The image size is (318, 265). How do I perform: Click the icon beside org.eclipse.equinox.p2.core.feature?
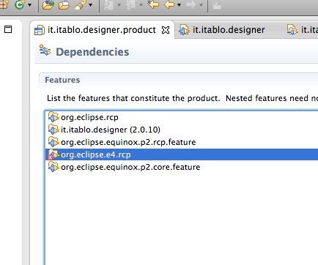click(53, 167)
